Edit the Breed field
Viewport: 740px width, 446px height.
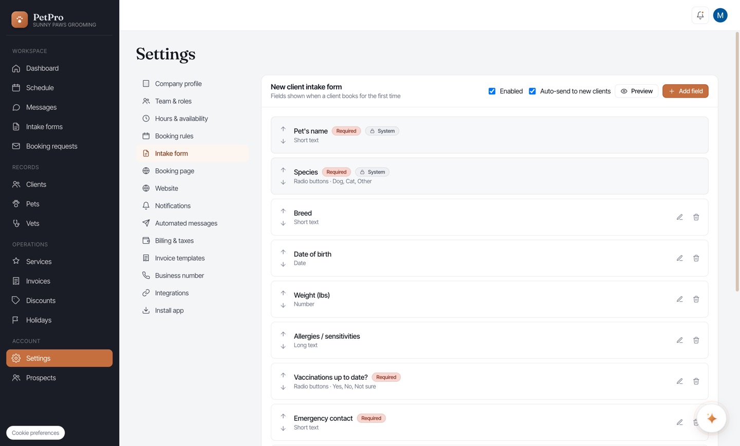click(679, 217)
